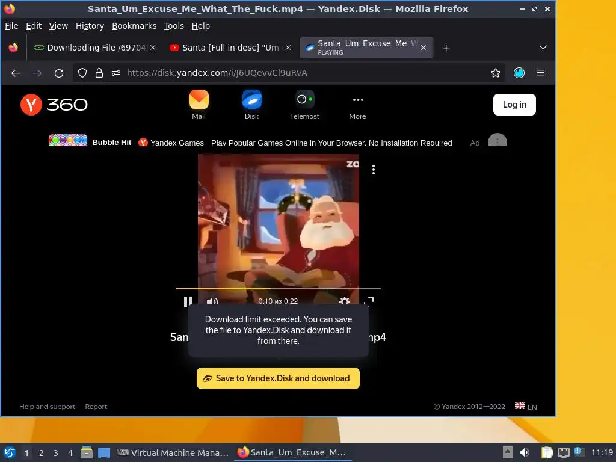Switch to workspace 4 on taskbar

pyautogui.click(x=70, y=452)
